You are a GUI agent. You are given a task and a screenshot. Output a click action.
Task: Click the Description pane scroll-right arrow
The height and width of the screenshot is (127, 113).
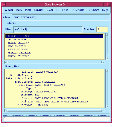[x=103, y=111]
